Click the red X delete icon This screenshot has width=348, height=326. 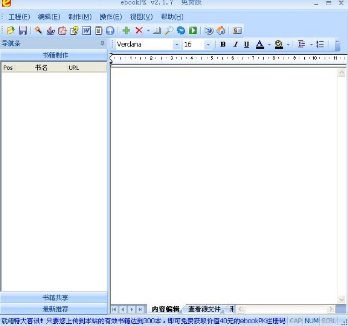[139, 31]
